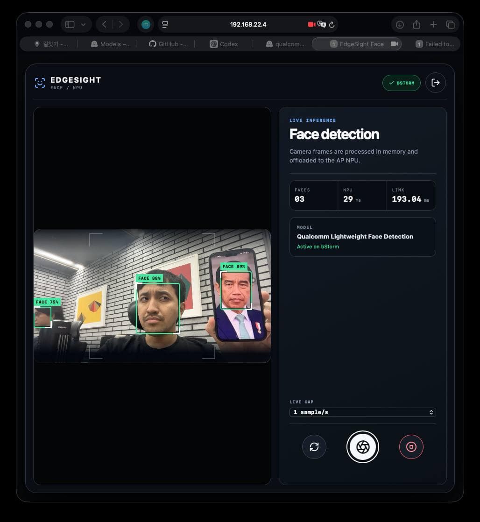
Task: Click the FACES count value 03
Action: pos(299,199)
